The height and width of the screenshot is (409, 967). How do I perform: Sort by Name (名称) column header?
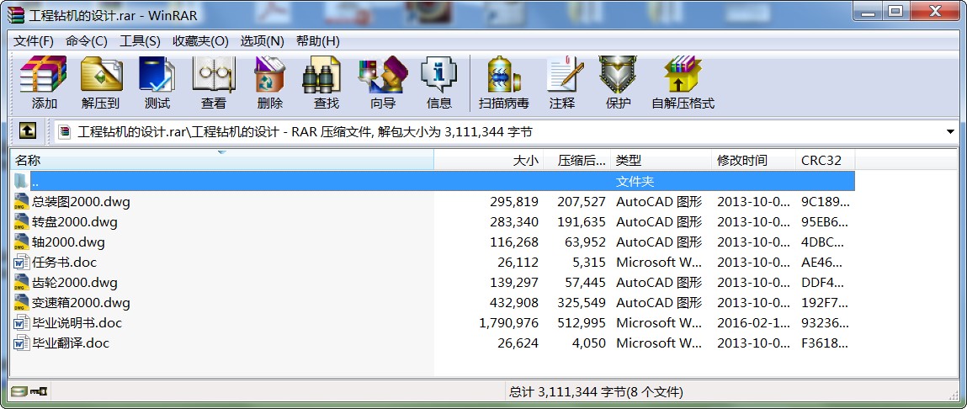pos(222,161)
